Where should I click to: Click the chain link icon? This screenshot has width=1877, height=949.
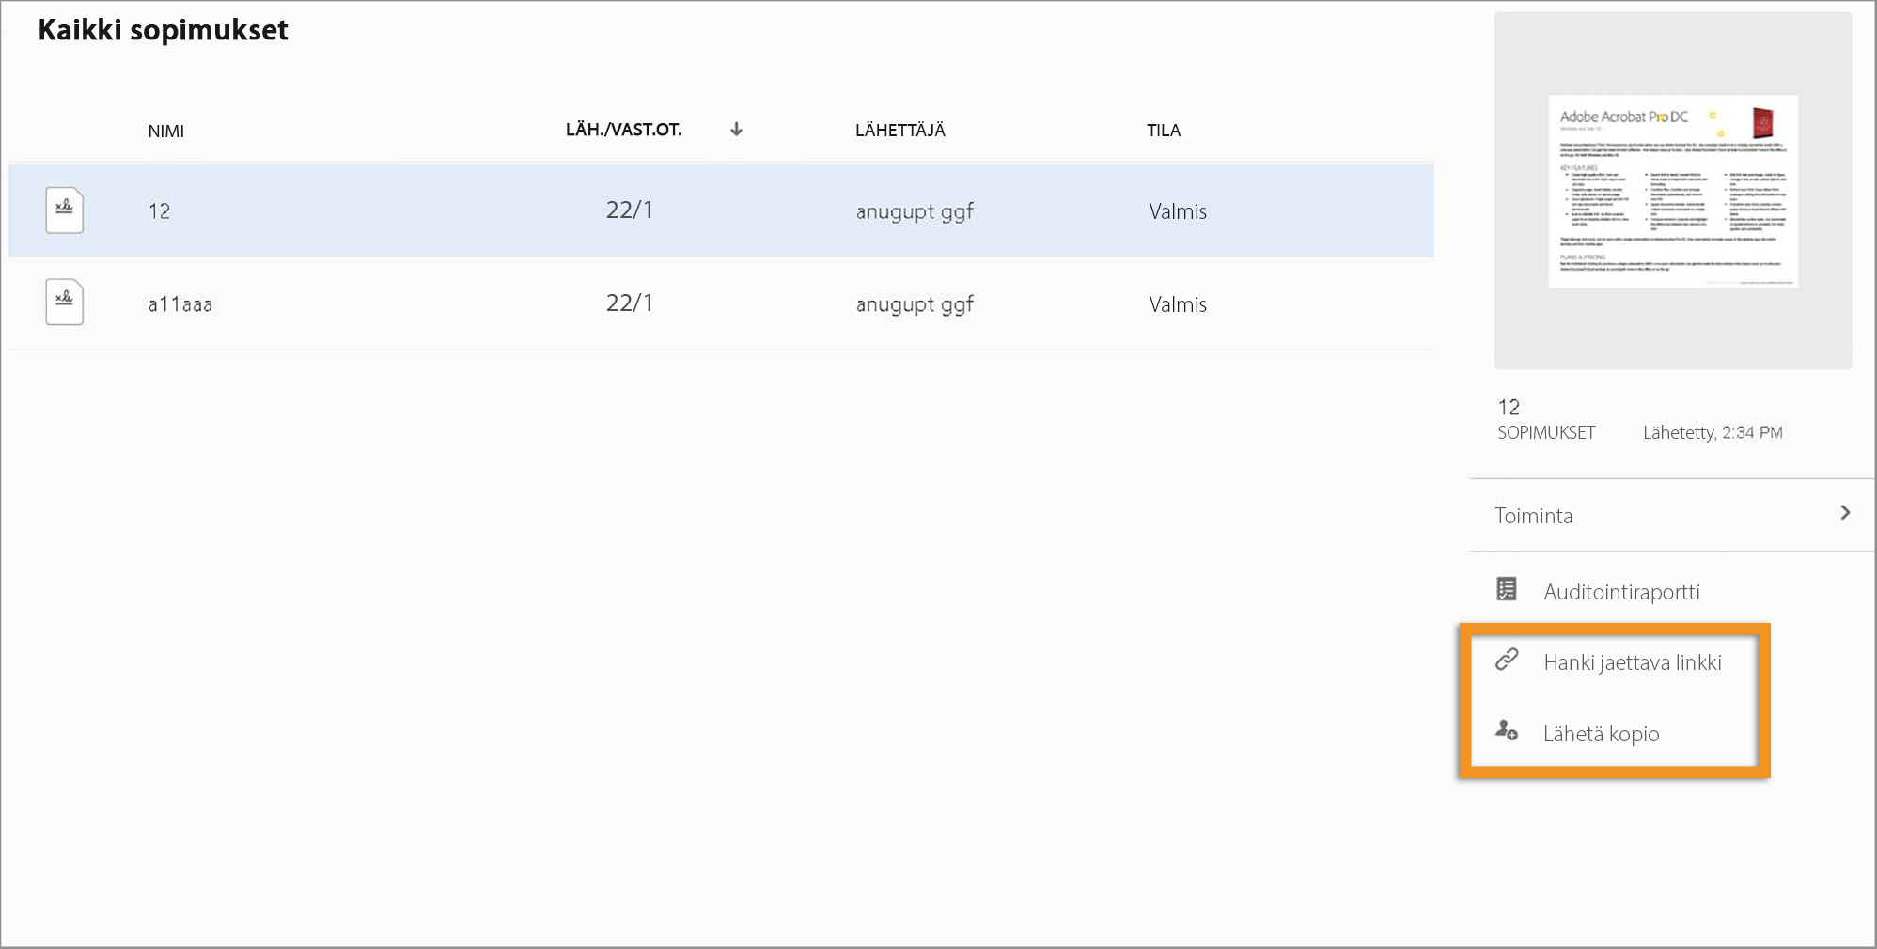(x=1507, y=661)
